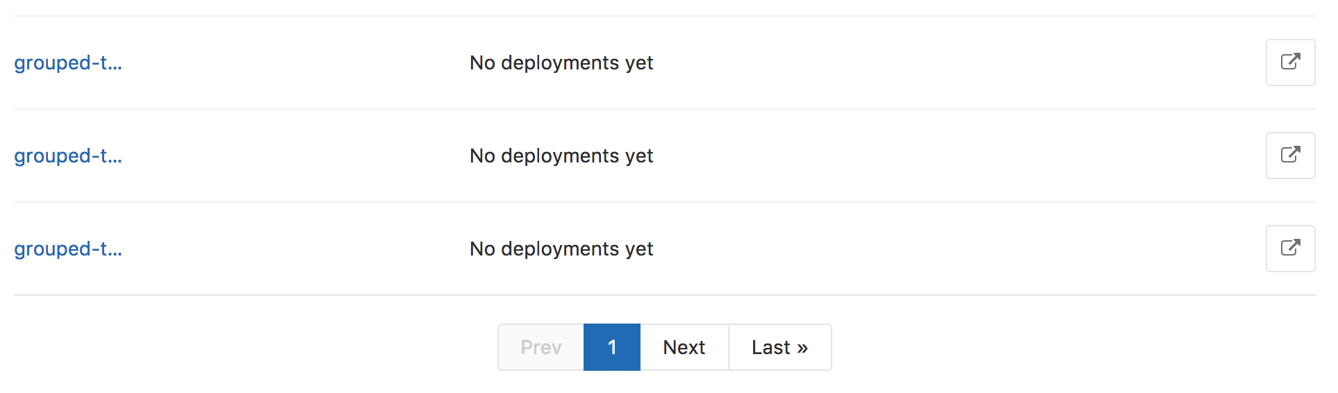
Task: Jump to the Last » page
Action: (x=780, y=347)
